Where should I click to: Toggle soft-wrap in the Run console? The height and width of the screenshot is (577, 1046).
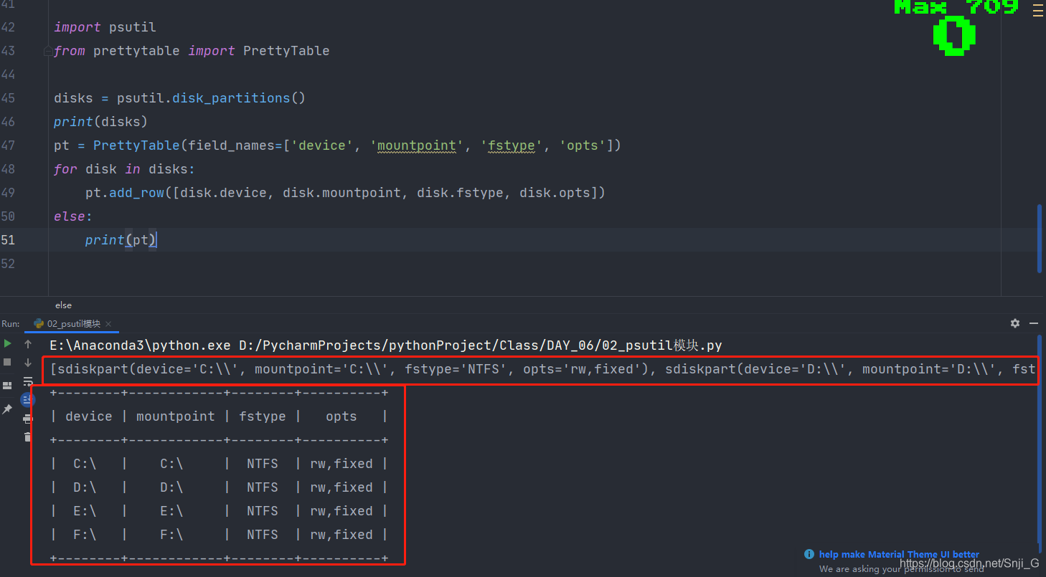point(28,381)
